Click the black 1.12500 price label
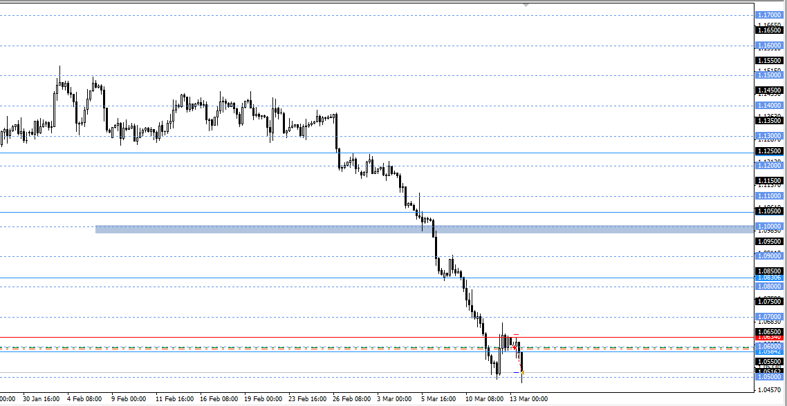 tap(770, 151)
